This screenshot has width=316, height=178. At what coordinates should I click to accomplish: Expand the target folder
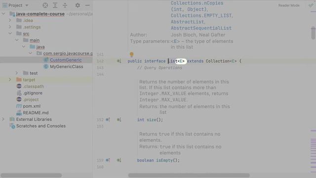(10, 80)
